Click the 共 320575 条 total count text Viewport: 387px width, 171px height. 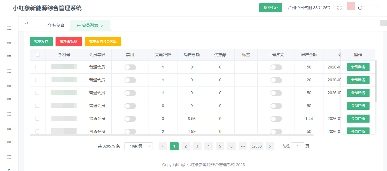[x=109, y=146]
